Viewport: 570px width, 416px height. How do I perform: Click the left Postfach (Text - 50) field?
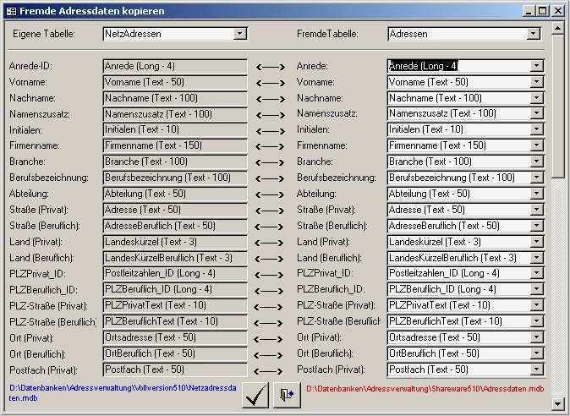175,369
